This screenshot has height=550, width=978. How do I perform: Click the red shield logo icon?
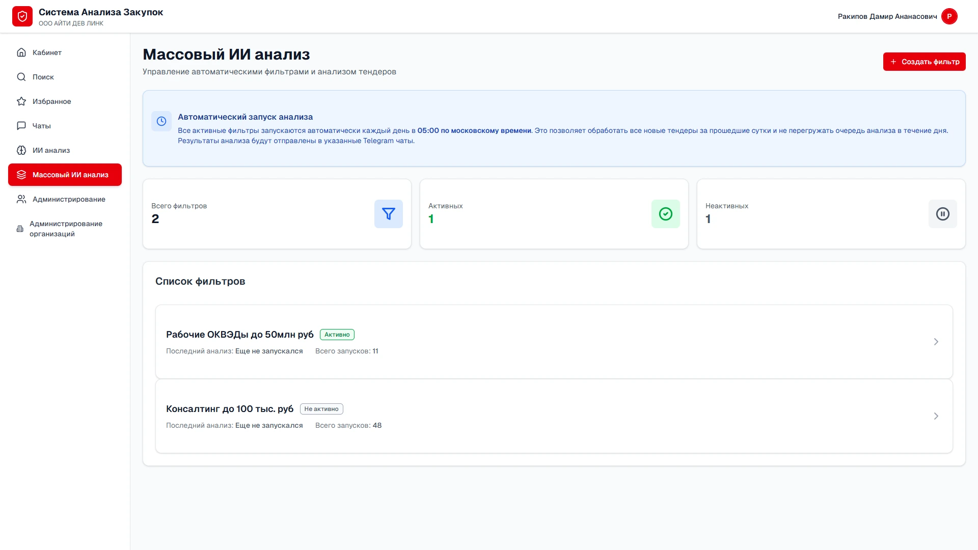[22, 16]
